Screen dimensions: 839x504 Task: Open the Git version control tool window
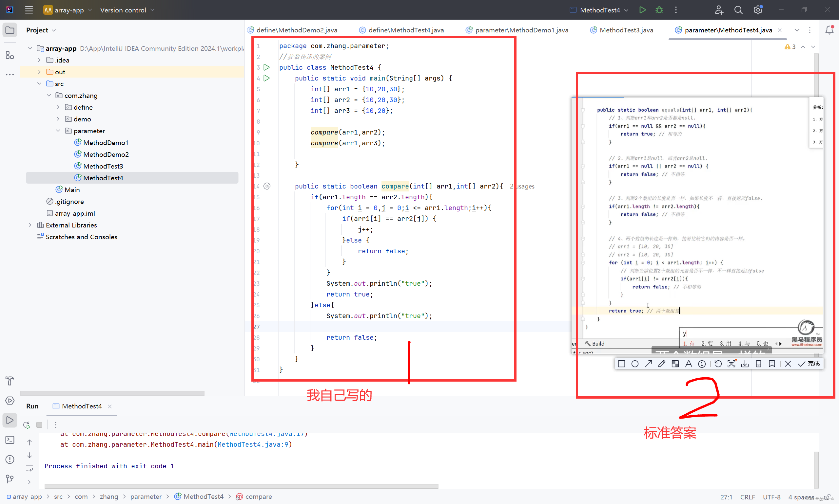tap(10, 479)
